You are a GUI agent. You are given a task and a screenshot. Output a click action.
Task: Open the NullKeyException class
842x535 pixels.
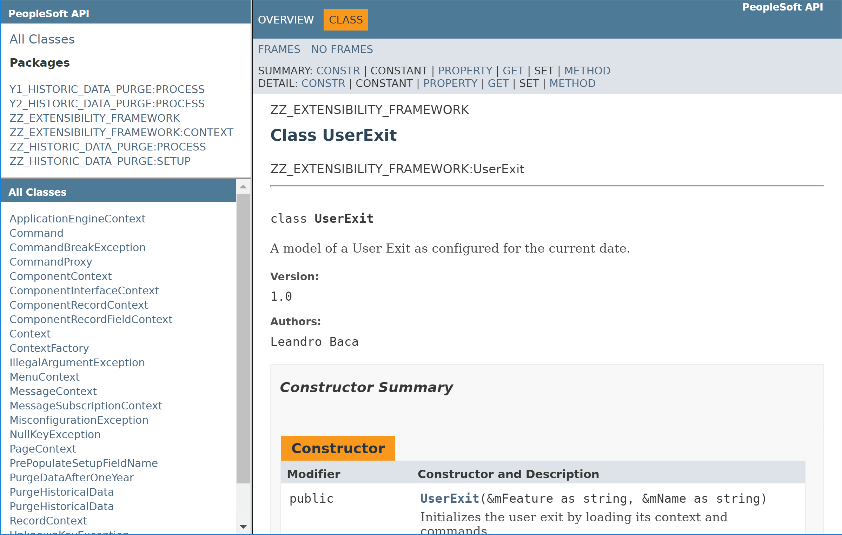(x=55, y=435)
